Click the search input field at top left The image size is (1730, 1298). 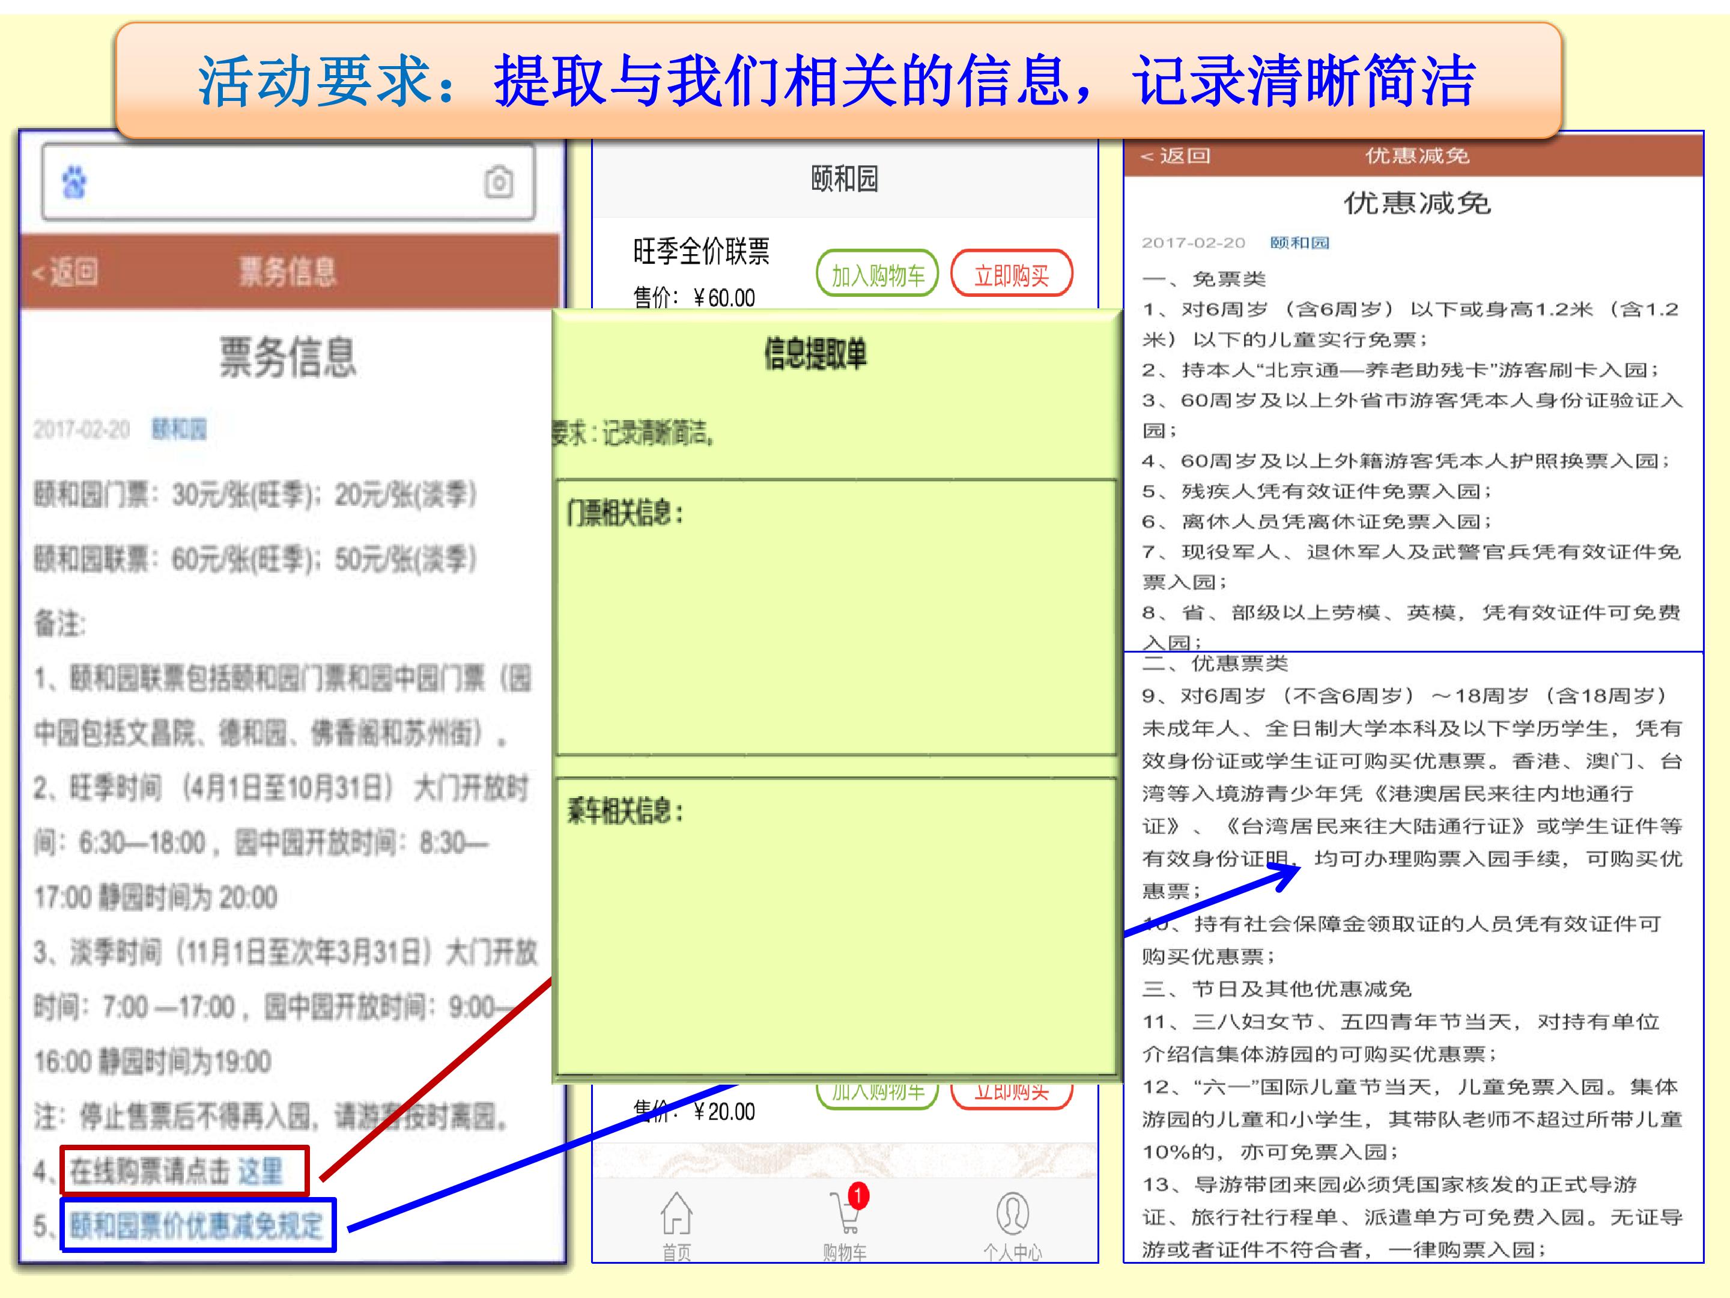(x=288, y=181)
